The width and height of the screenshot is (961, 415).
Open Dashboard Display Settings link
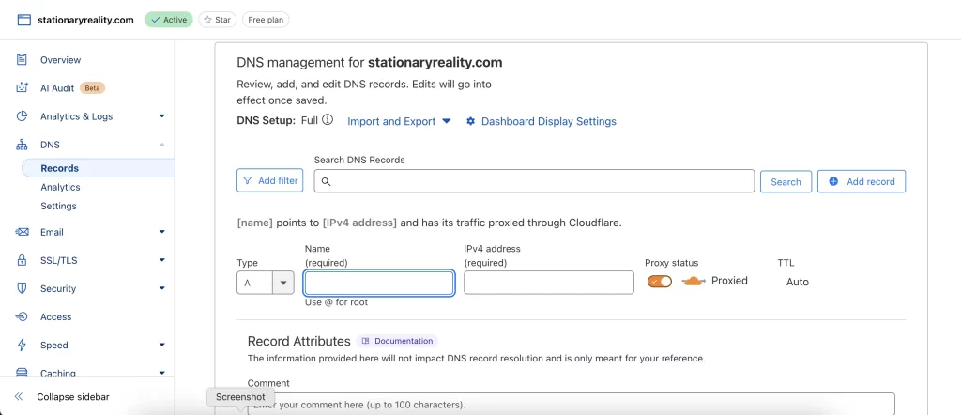[548, 121]
